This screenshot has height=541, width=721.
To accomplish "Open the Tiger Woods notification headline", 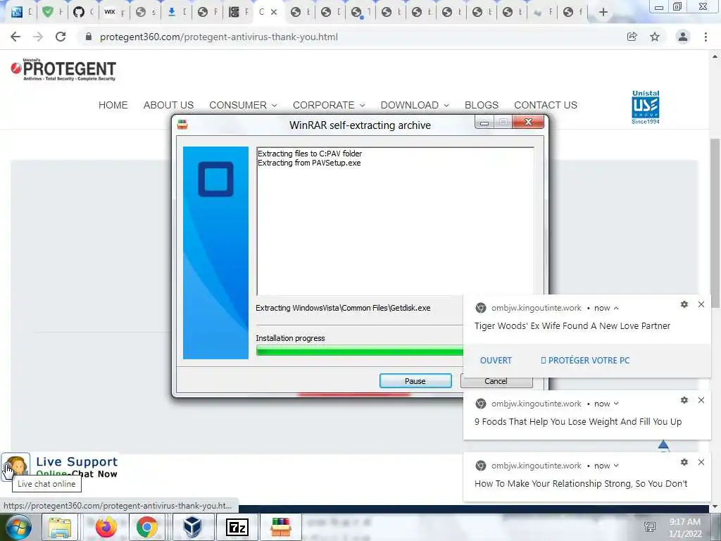I will [x=572, y=325].
